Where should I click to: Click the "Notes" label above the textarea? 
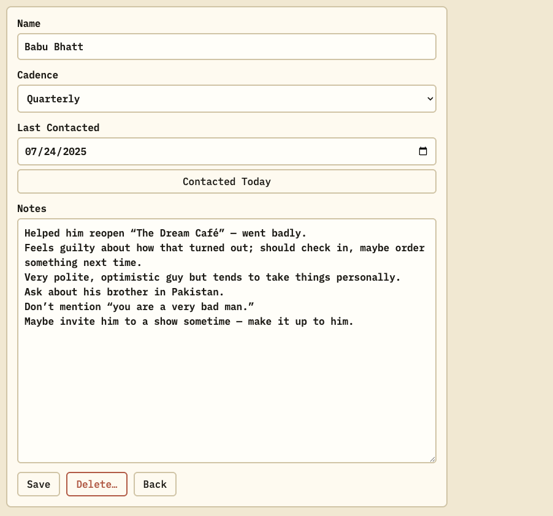[x=32, y=208]
